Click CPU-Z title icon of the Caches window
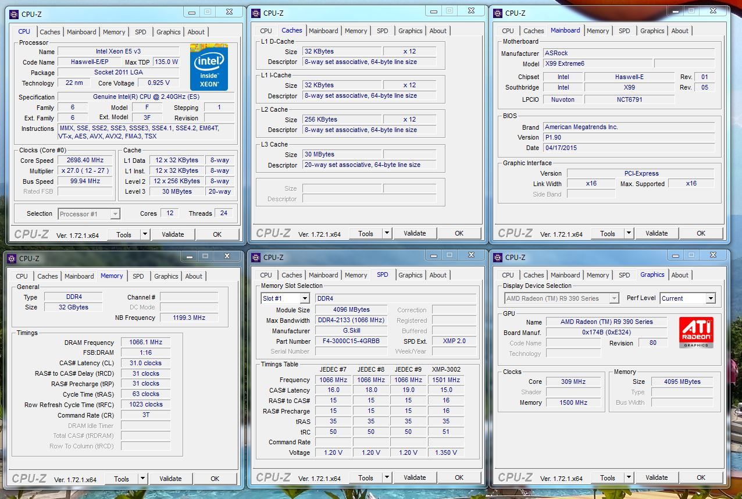Image resolution: width=742 pixels, height=499 pixels. [256, 13]
